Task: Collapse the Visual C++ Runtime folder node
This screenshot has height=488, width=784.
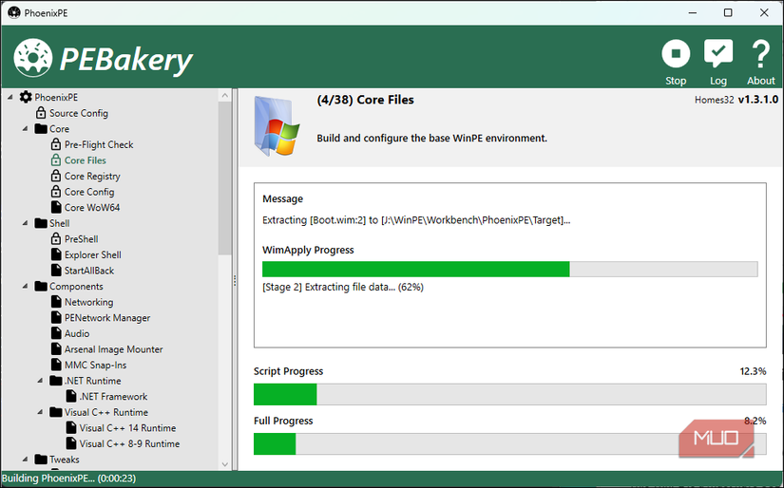Action: click(x=41, y=412)
